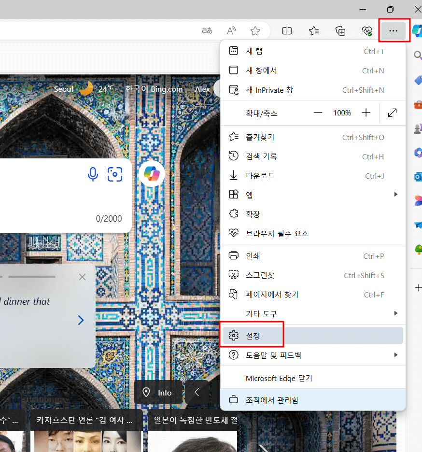Increase zoom with the plus control
Screen dimensions: 422x452
[x=366, y=113]
